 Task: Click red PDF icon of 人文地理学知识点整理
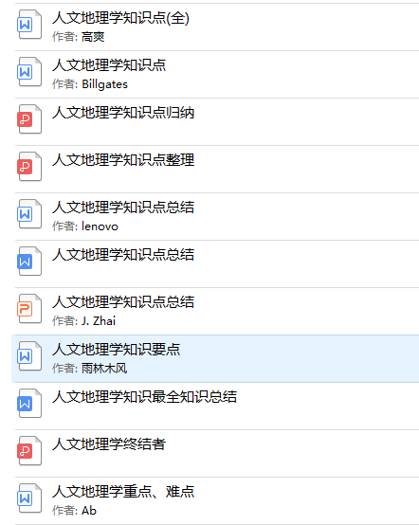(29, 167)
